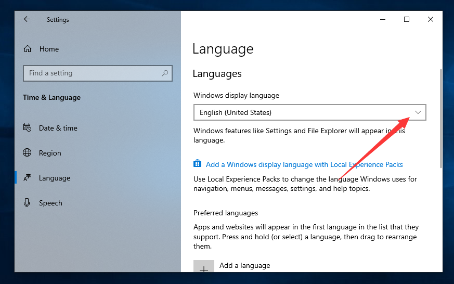454x284 pixels.
Task: Open the Region section
Action: click(50, 153)
